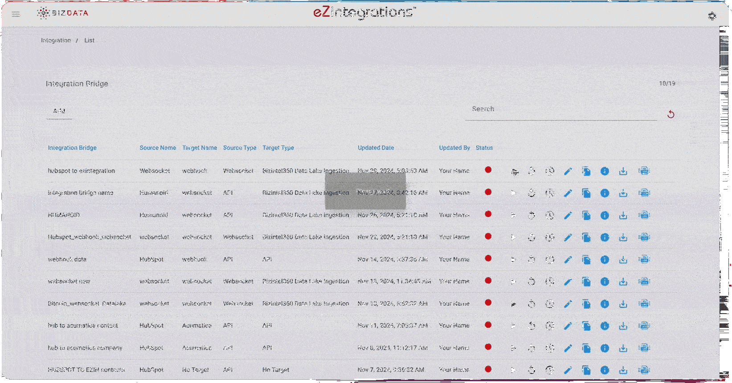
Task: Reset the integration bridge name row
Action: click(x=532, y=193)
